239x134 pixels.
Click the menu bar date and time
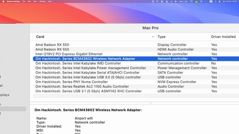point(230,1)
